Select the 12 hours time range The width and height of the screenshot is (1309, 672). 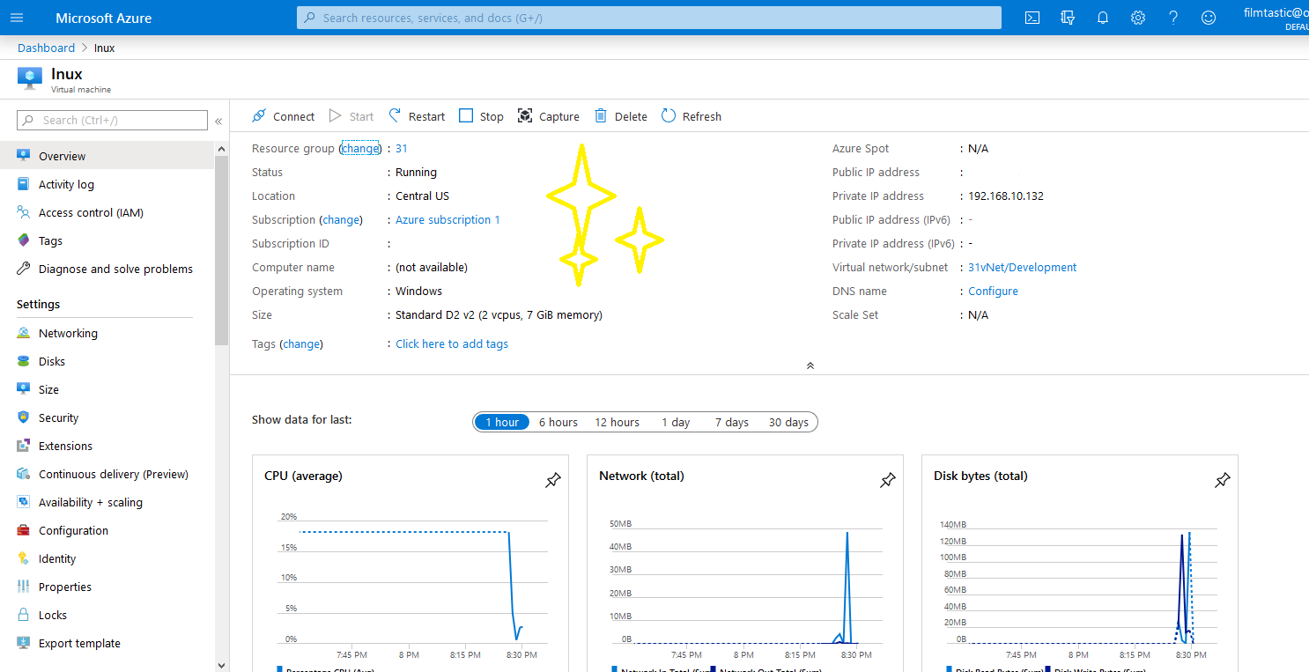617,422
